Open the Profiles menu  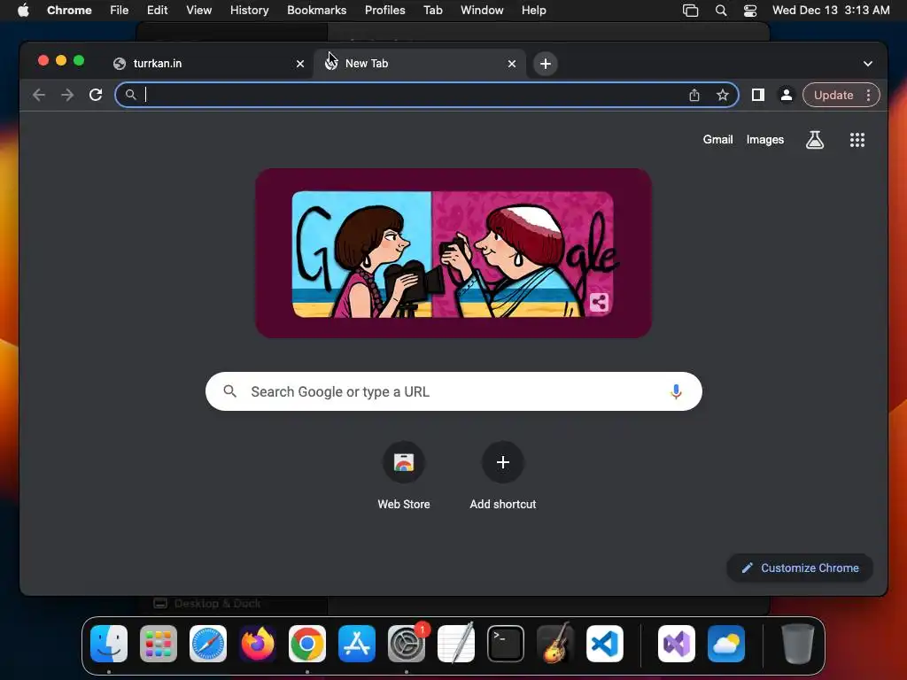pos(384,11)
